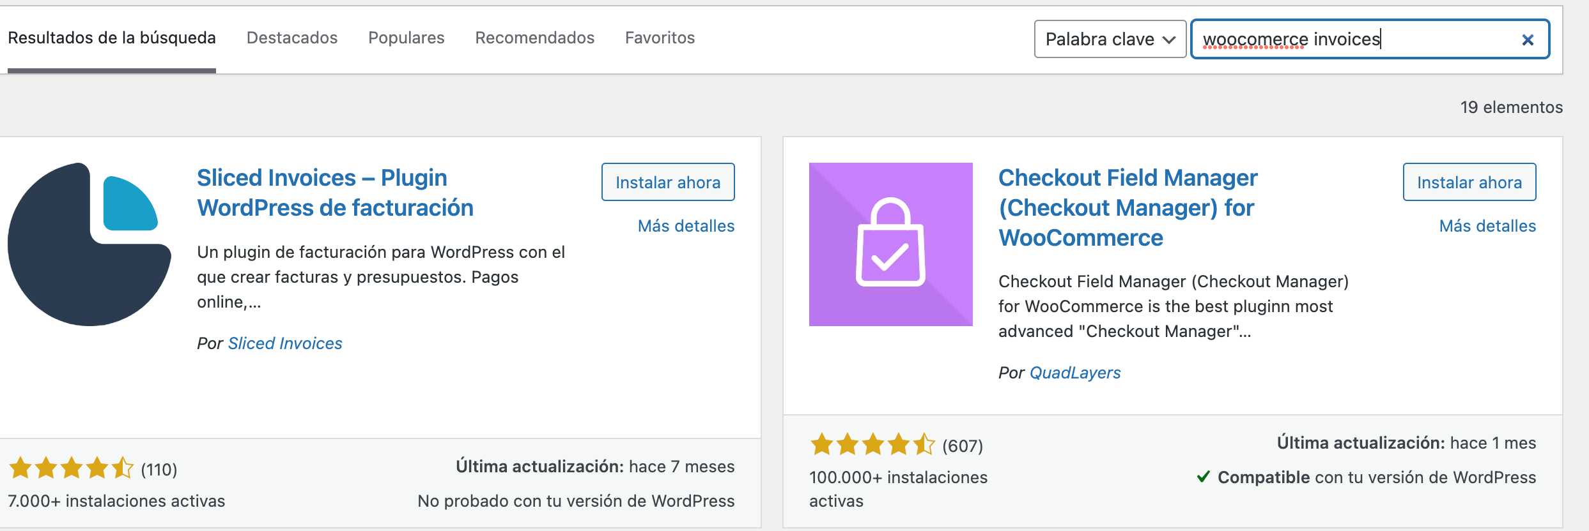Click the Checkout Field Manager bag icon
1589x531 pixels.
click(x=891, y=244)
